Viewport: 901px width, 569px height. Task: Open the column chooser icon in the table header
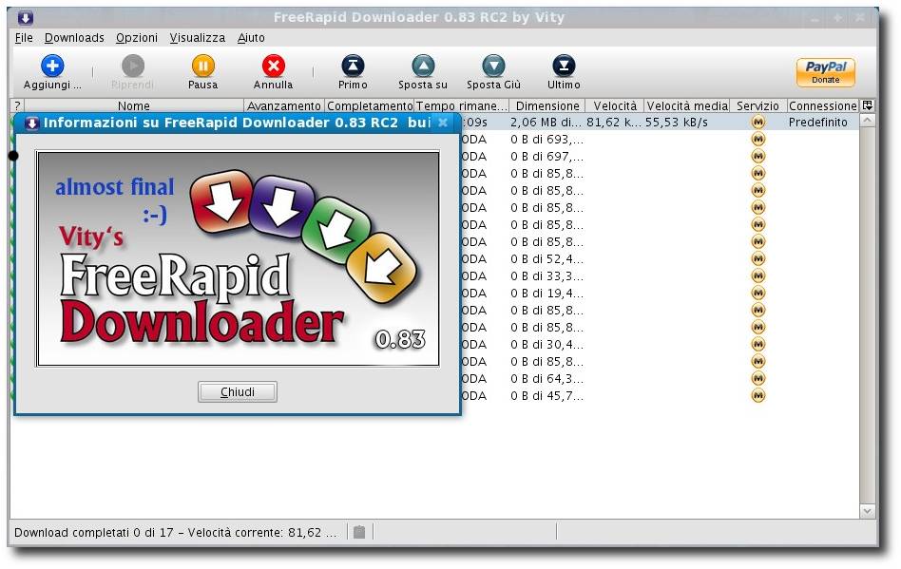[868, 105]
